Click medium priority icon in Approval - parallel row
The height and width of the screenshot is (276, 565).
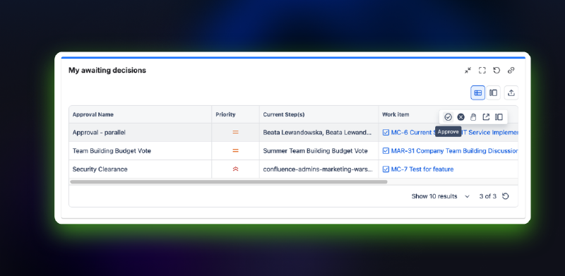pyautogui.click(x=235, y=132)
